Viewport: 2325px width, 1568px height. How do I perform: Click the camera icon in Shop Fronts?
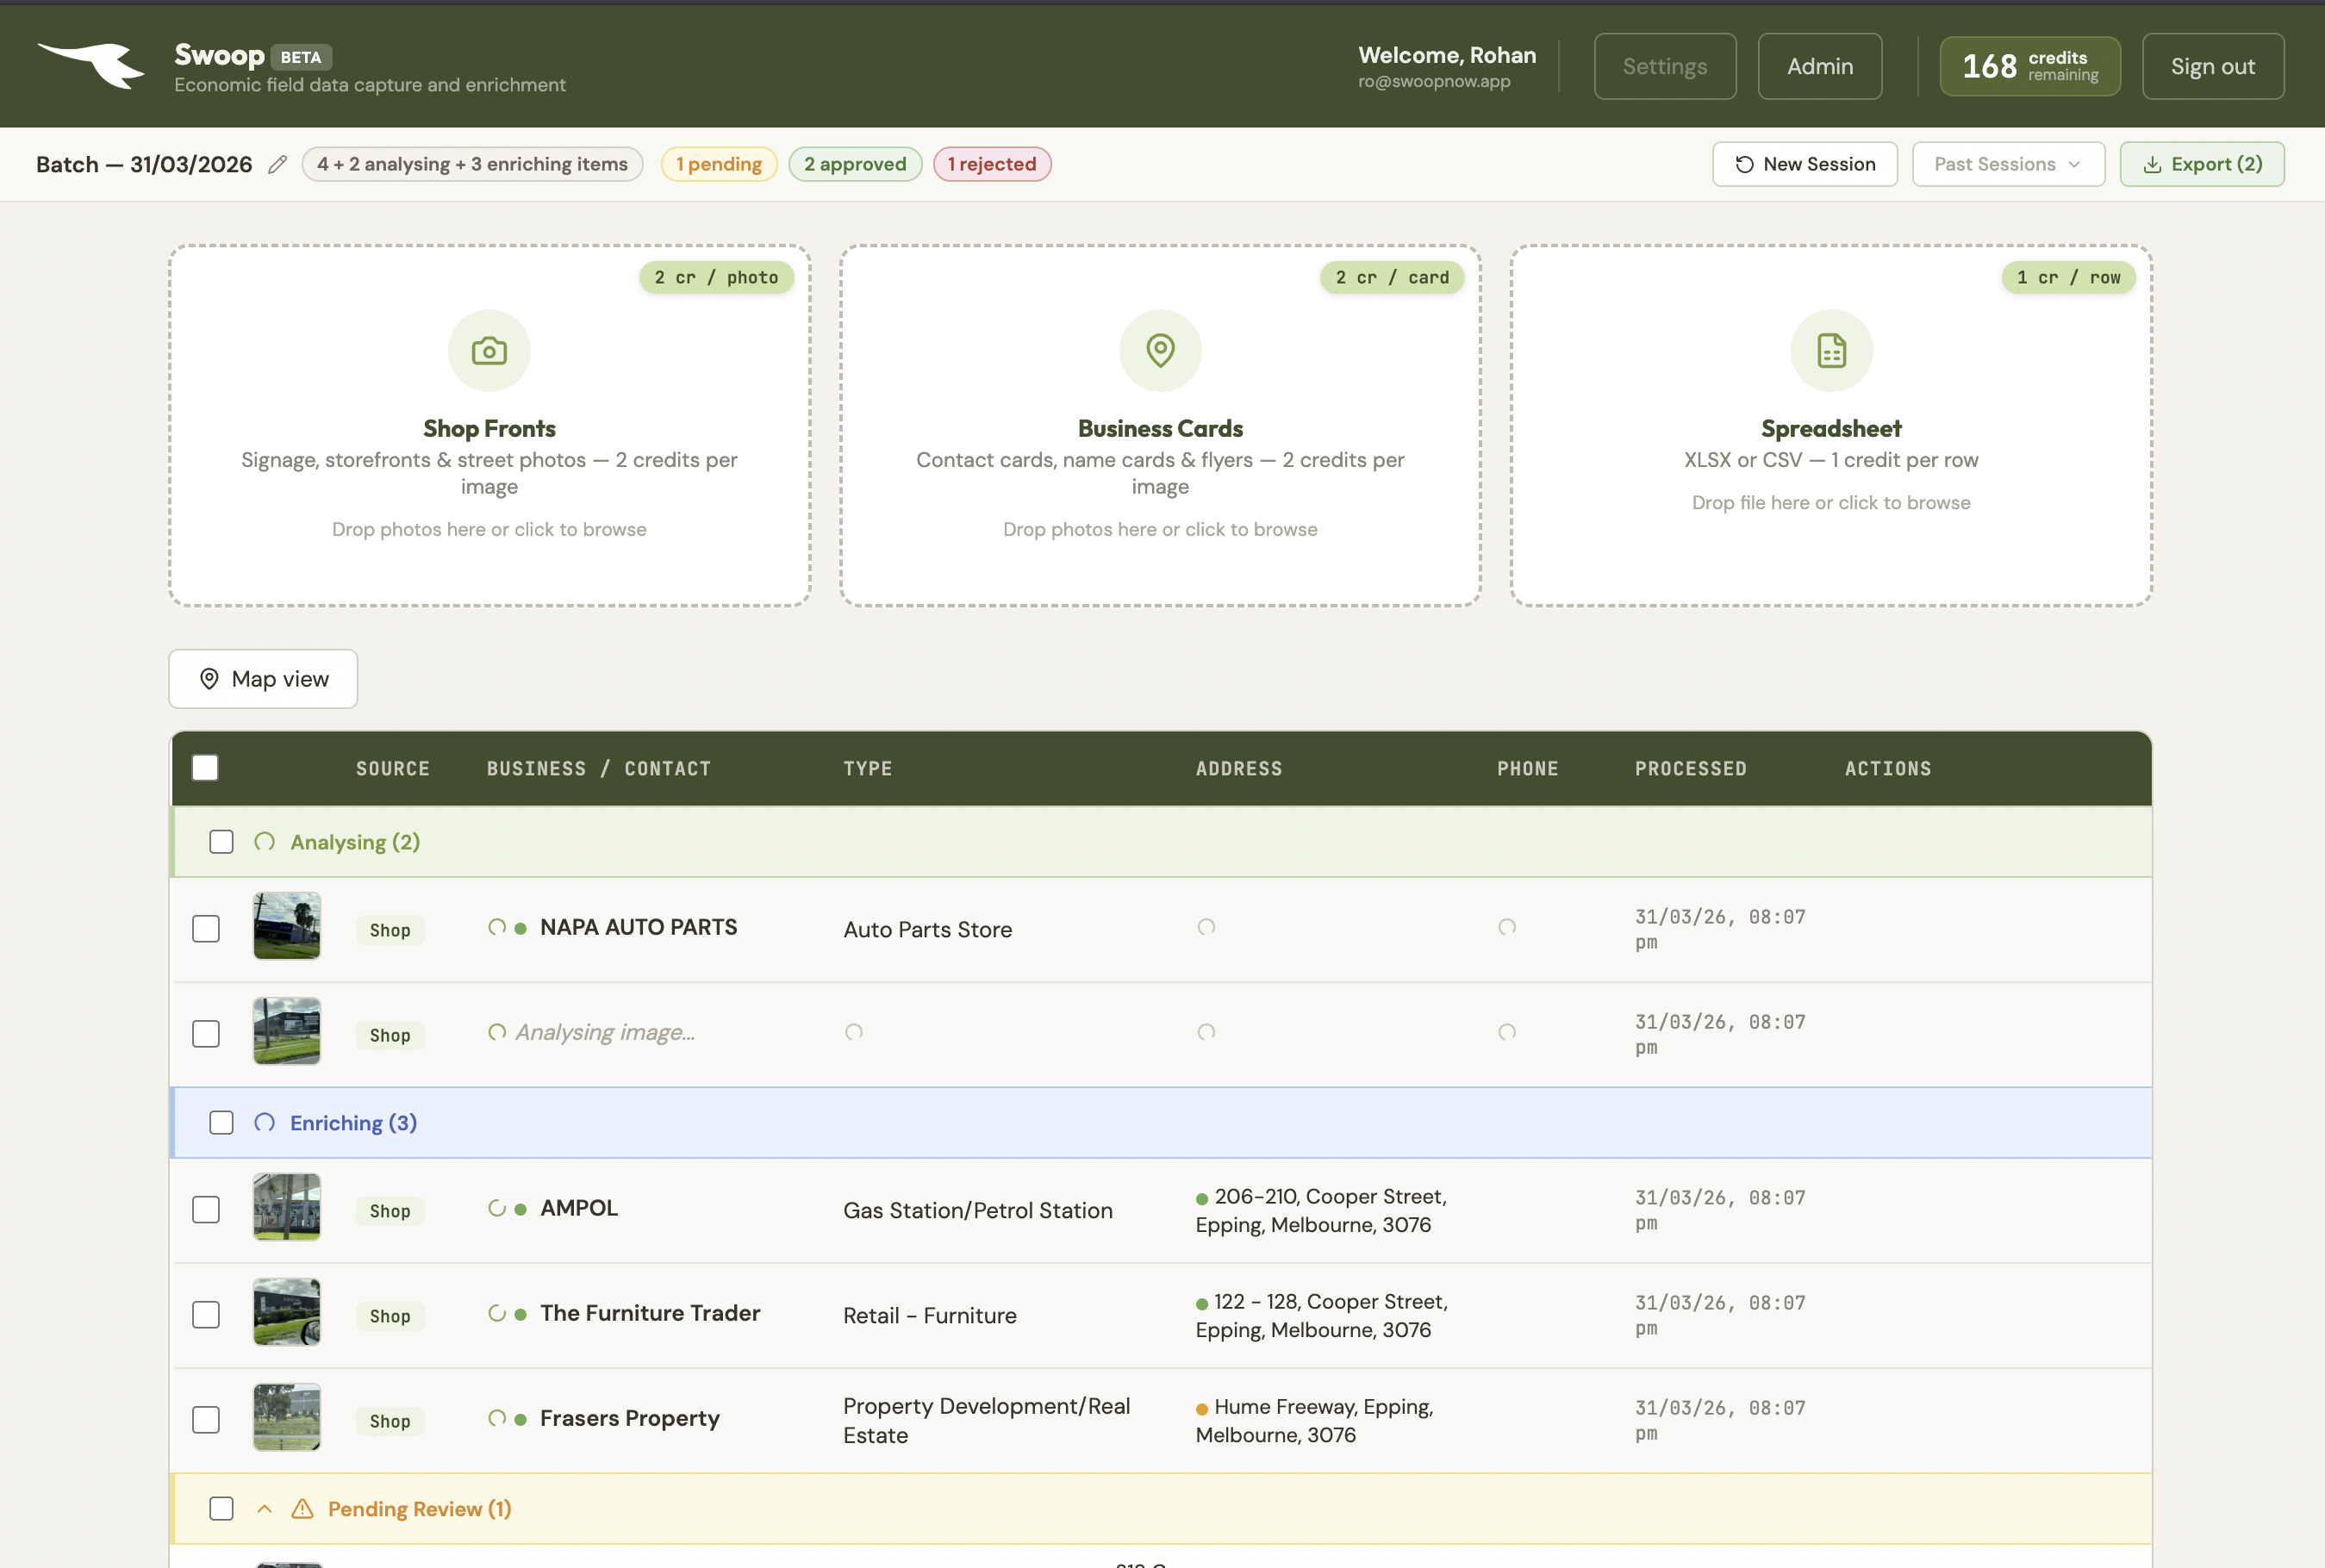coord(489,351)
